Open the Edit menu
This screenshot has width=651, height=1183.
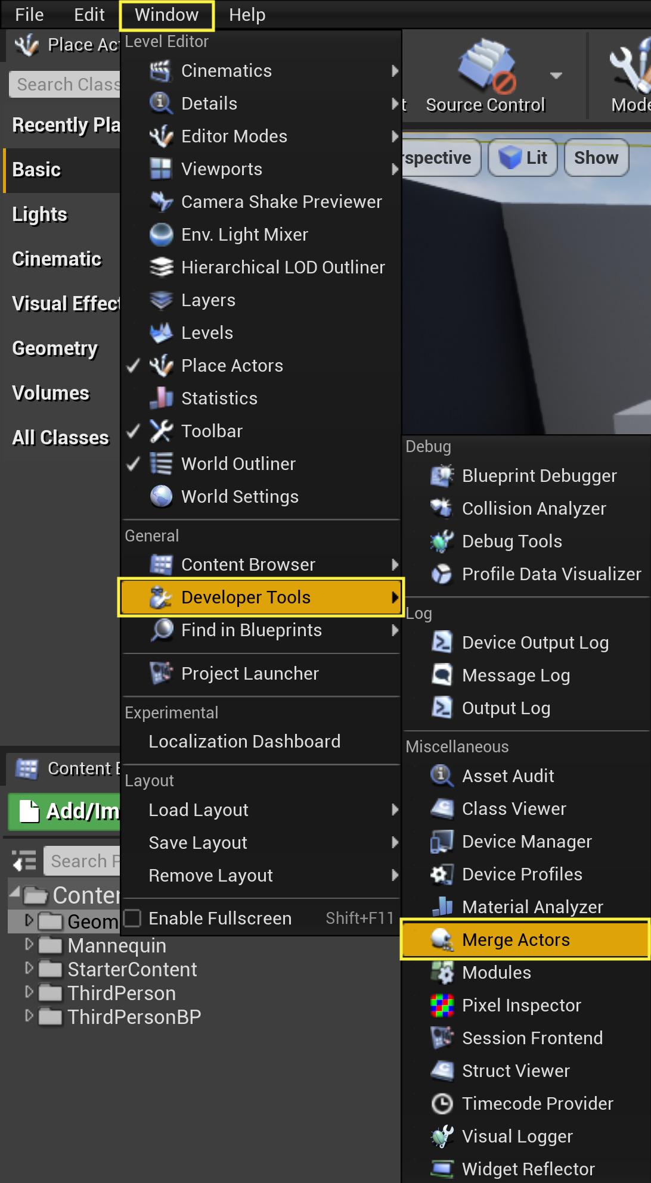(89, 15)
